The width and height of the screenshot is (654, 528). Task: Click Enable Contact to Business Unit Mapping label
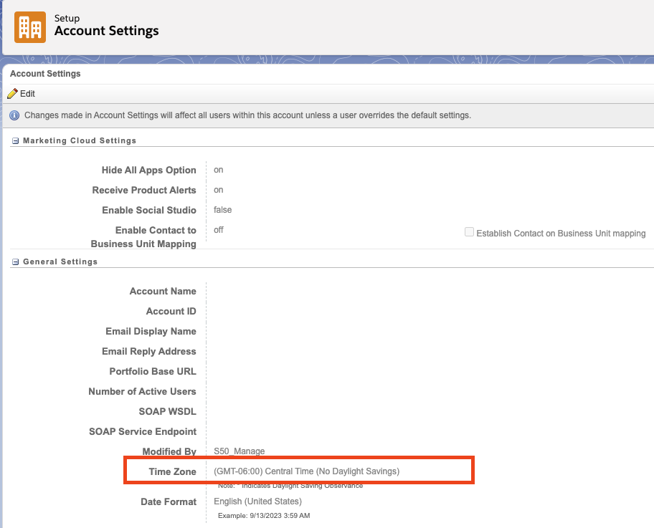(x=143, y=236)
